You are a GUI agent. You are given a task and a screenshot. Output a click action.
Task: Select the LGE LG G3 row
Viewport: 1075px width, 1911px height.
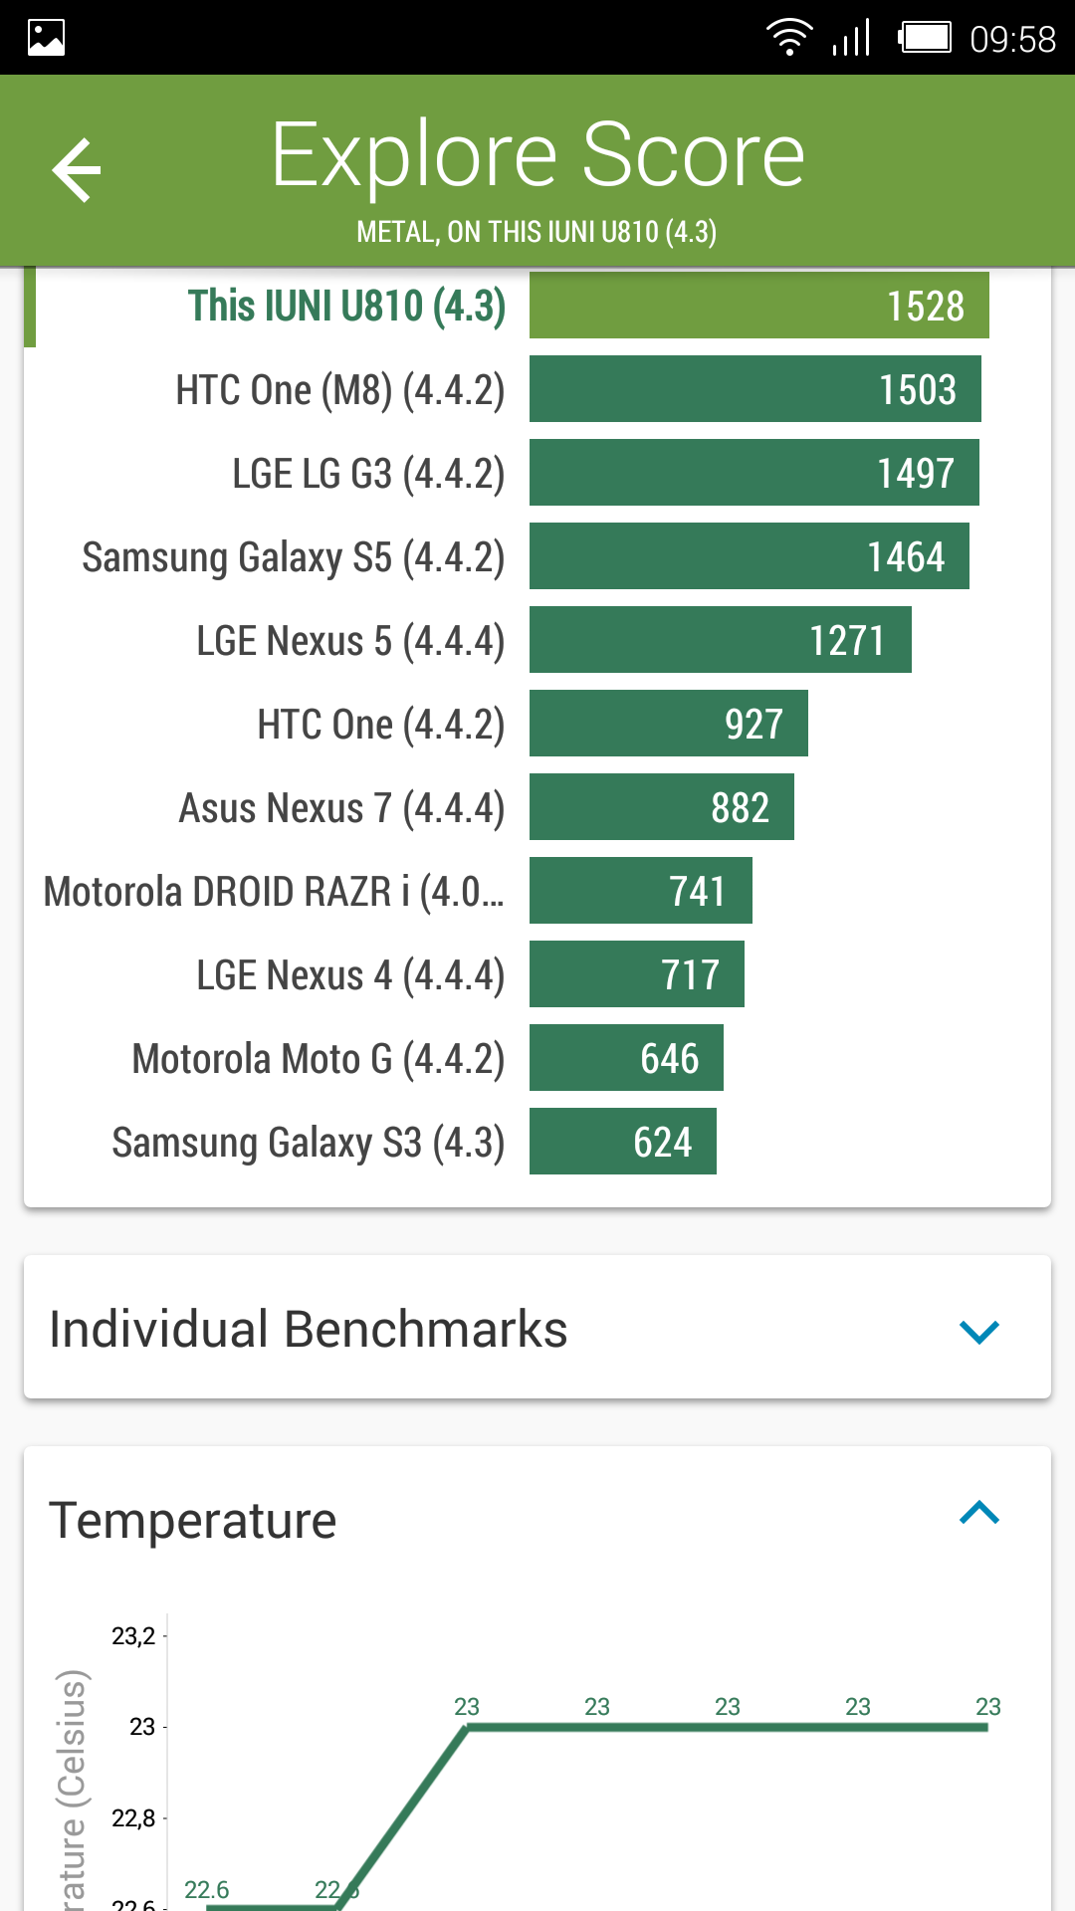368,474
